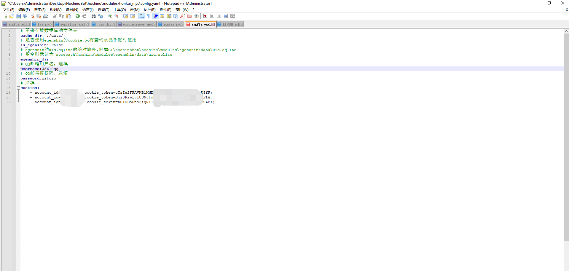
Task: Close the bot.py tab
Action: tap(50, 24)
